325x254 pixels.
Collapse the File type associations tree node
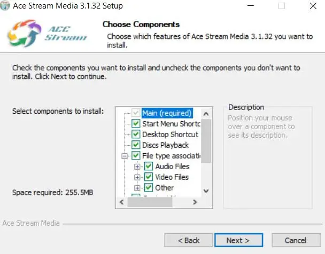[x=125, y=156]
